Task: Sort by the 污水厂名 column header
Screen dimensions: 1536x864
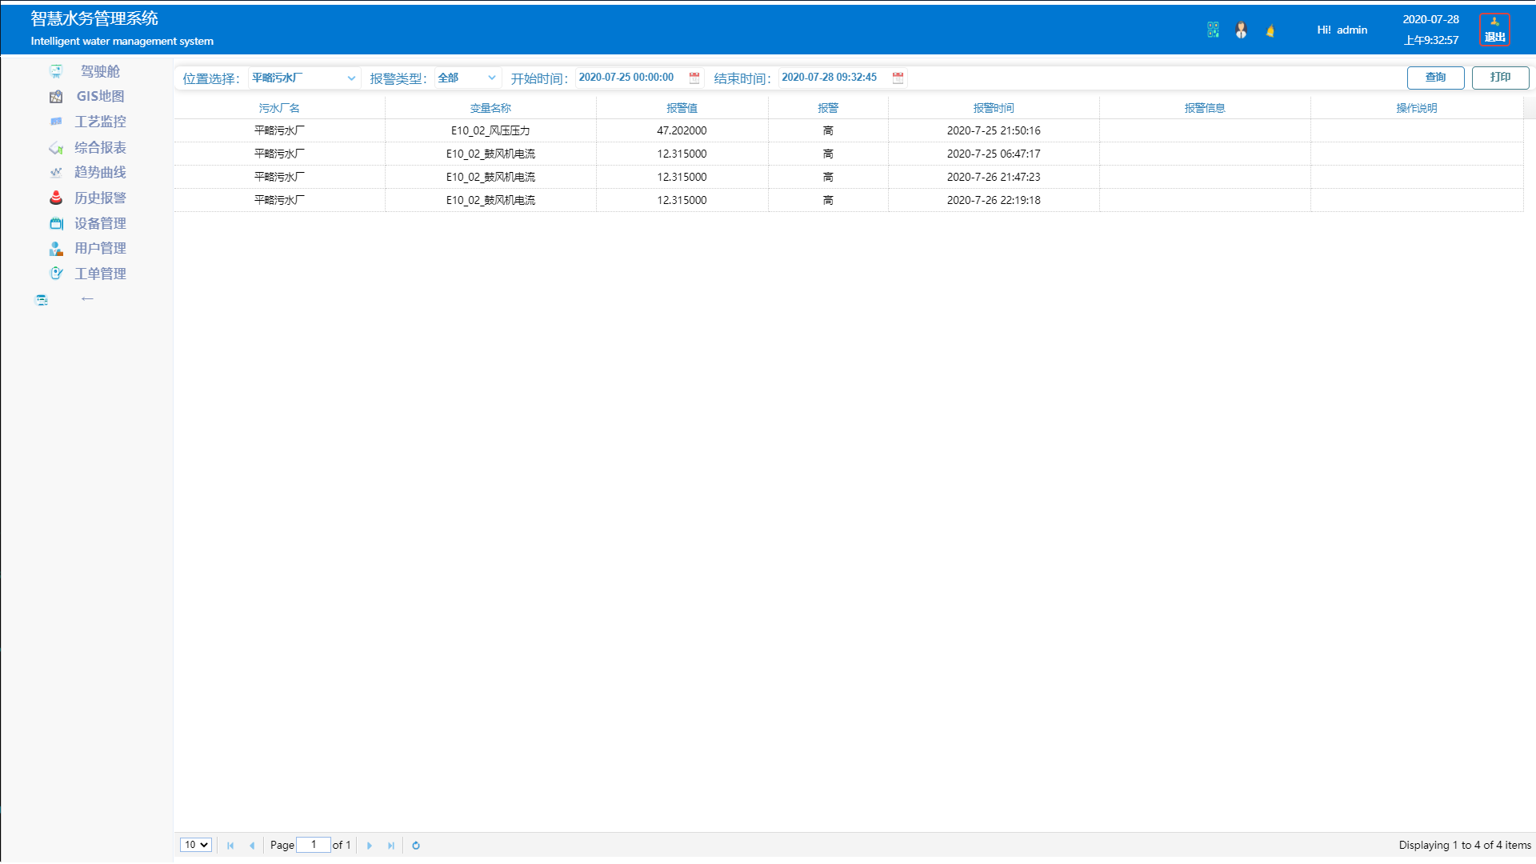Action: [279, 108]
